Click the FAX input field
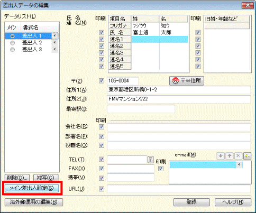Viewport: 256px width, 213px height. coord(131,169)
